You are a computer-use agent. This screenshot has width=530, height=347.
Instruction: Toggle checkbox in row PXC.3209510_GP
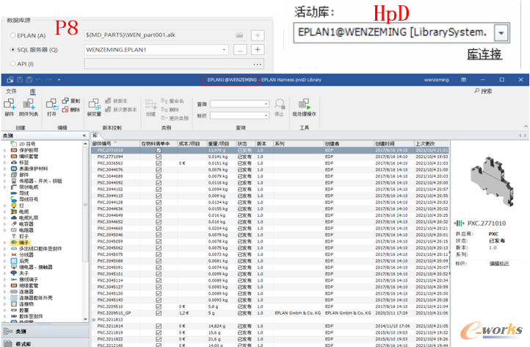[159, 313]
